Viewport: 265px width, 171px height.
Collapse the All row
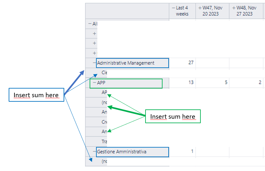coord(90,24)
